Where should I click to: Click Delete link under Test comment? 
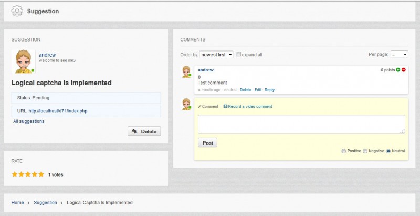245,90
